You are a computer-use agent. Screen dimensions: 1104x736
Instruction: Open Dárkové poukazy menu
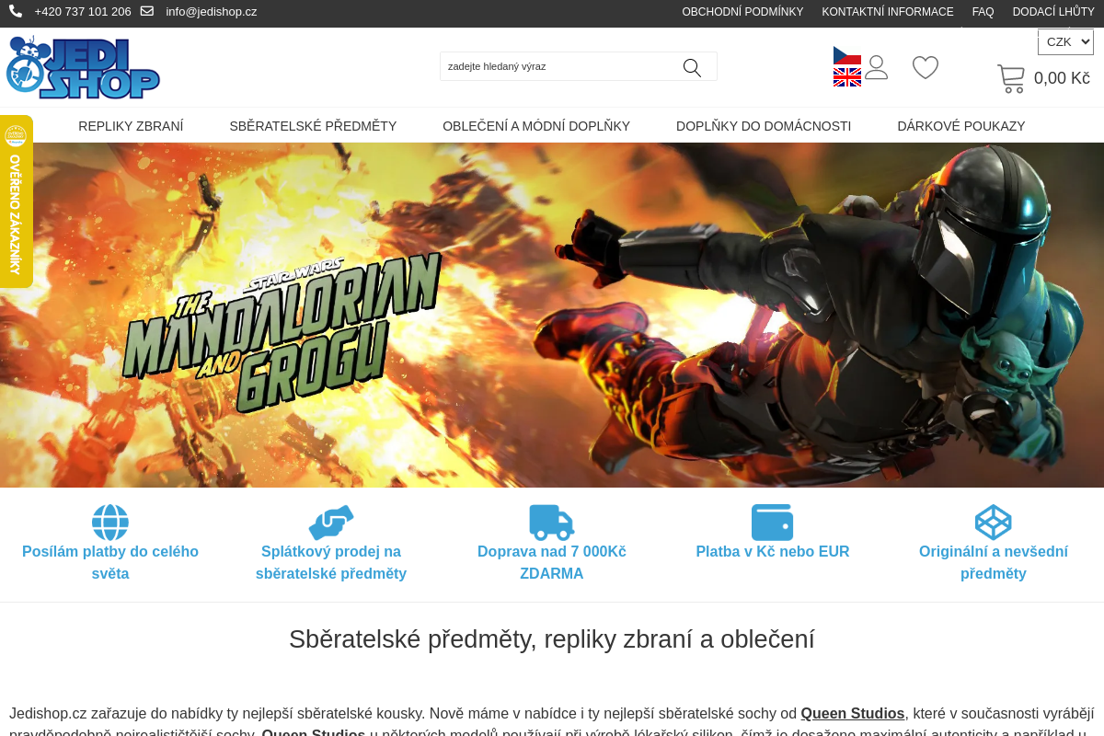pyautogui.click(x=961, y=126)
